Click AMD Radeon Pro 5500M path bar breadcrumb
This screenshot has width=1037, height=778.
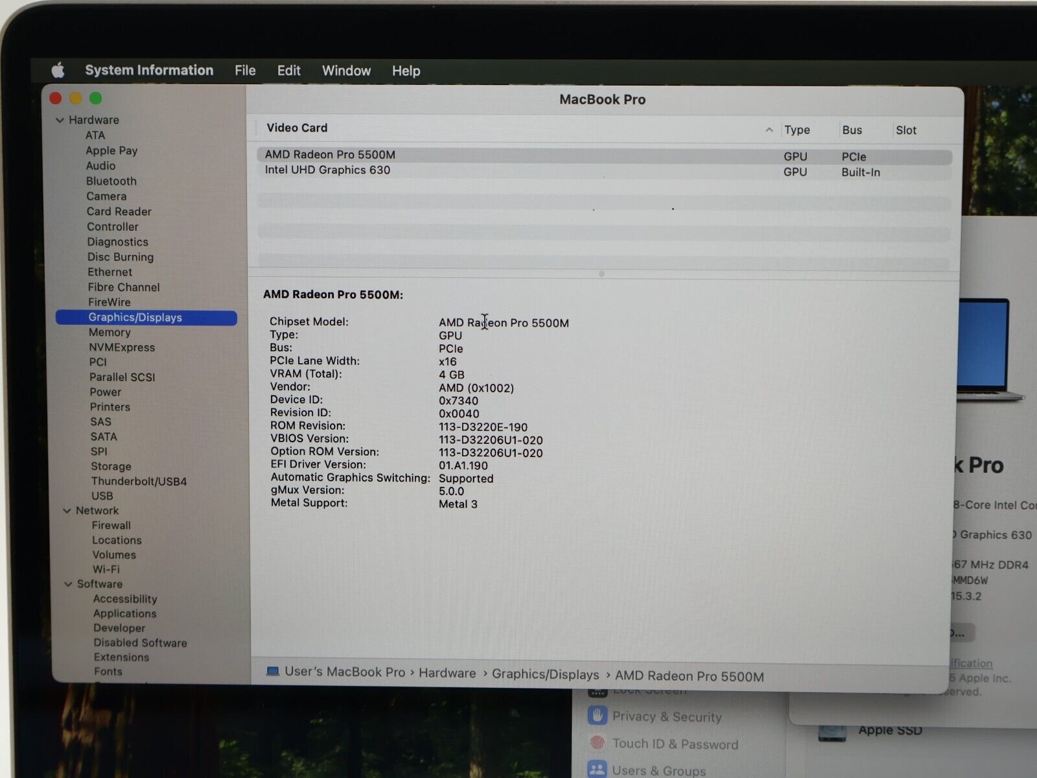[689, 676]
